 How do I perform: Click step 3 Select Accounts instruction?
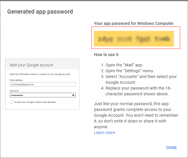[139, 79]
